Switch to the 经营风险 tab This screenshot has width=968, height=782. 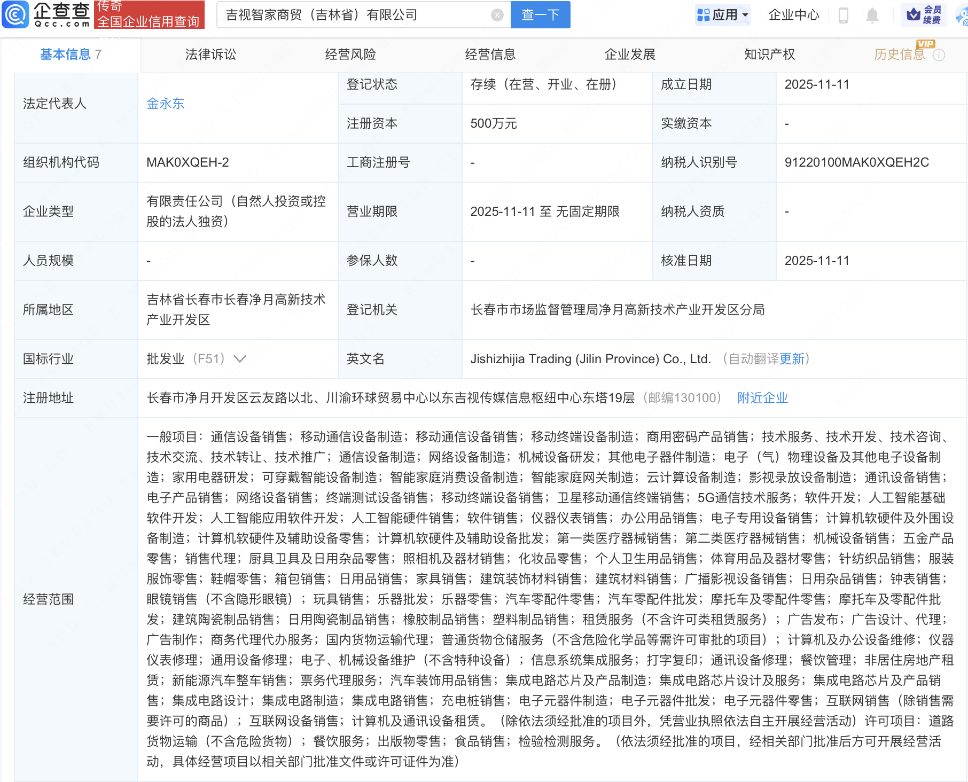[x=350, y=54]
